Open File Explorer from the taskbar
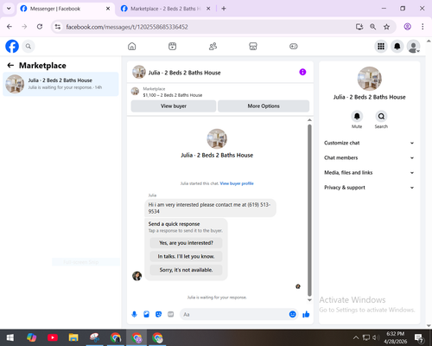The width and height of the screenshot is (432, 346). (73, 337)
